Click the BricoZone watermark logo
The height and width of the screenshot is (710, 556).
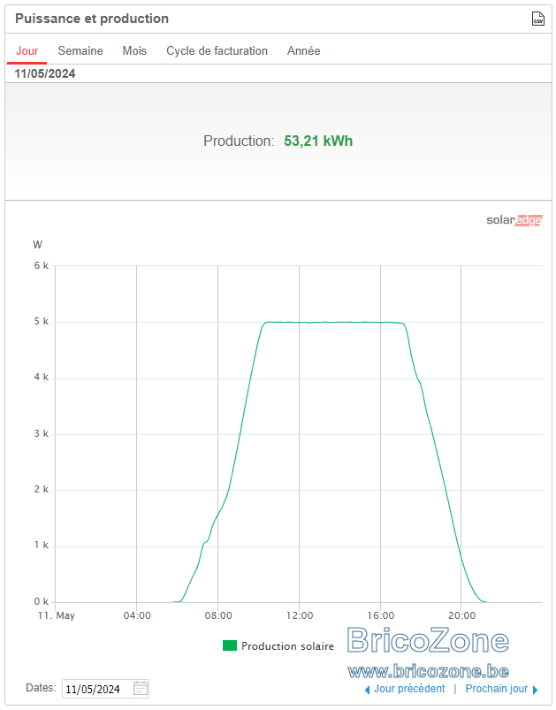428,640
